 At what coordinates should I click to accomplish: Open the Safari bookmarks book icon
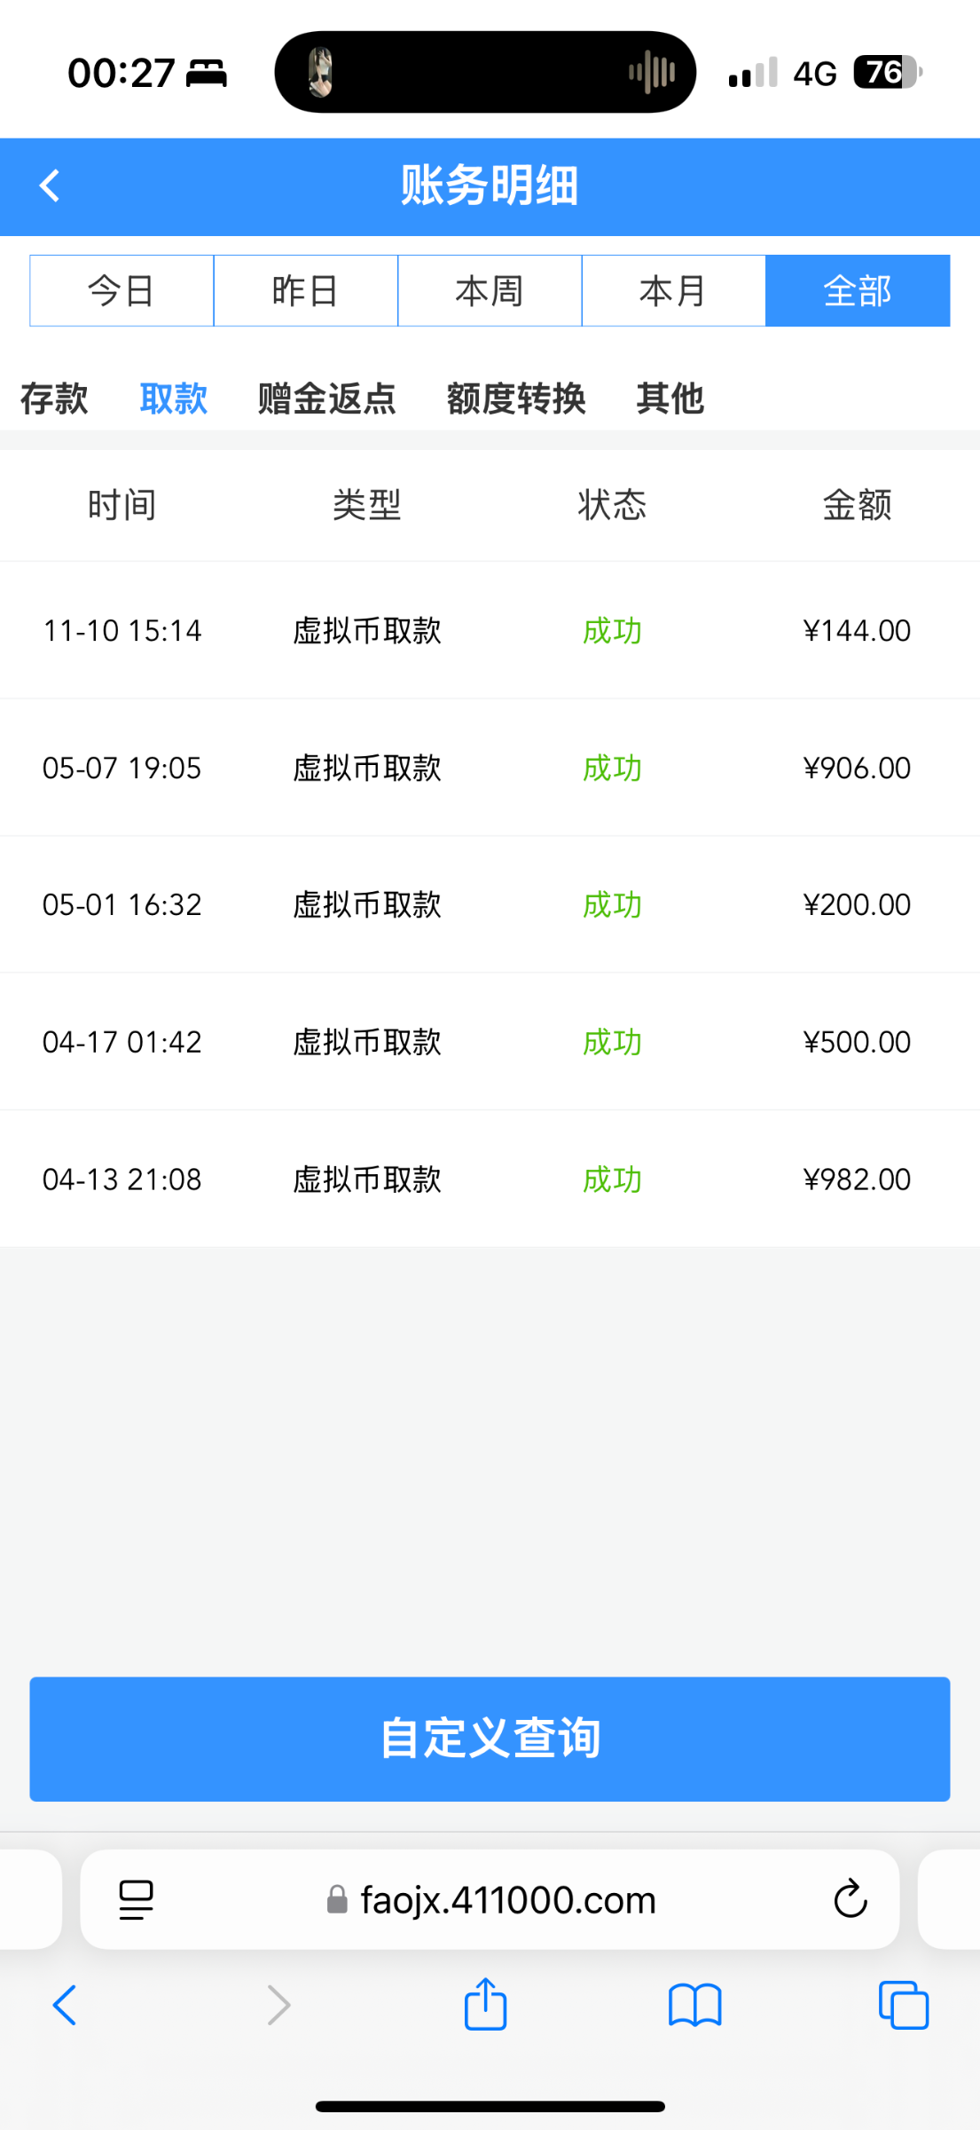[x=694, y=2005]
